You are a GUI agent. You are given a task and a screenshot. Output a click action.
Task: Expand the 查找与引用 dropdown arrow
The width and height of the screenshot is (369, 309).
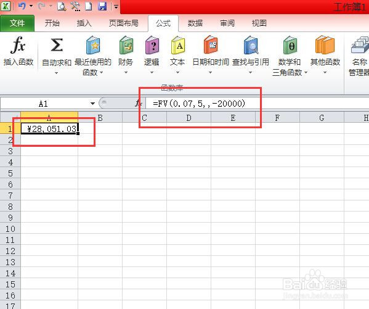(250, 73)
